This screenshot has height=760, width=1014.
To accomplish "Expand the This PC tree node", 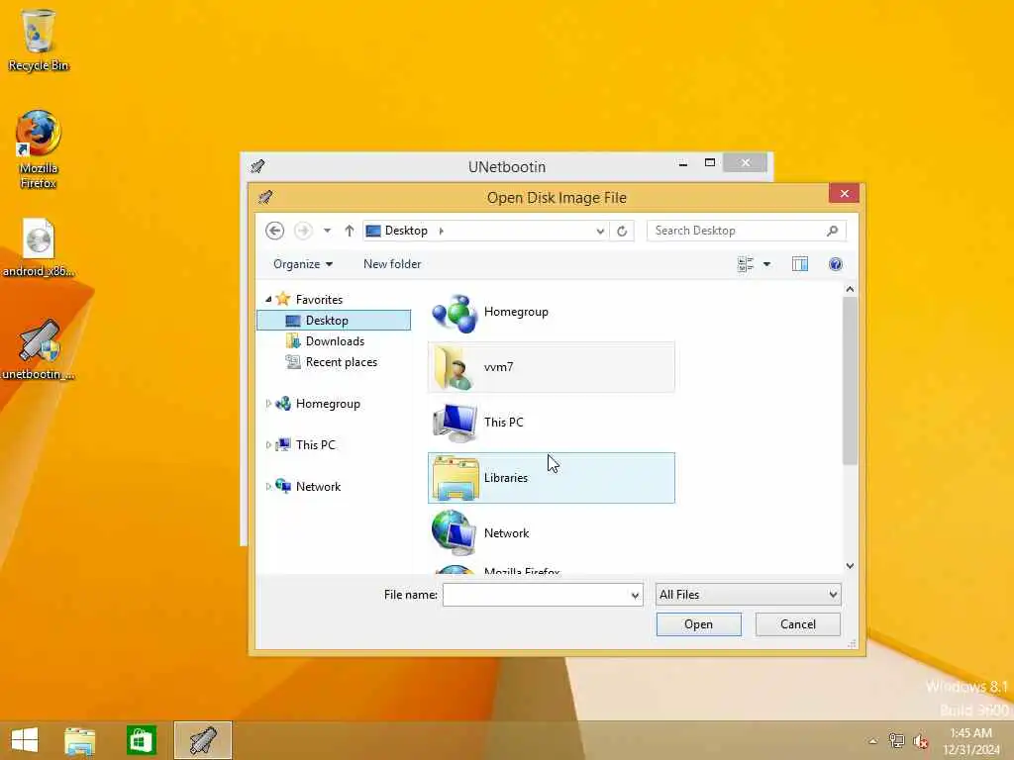I will (268, 445).
